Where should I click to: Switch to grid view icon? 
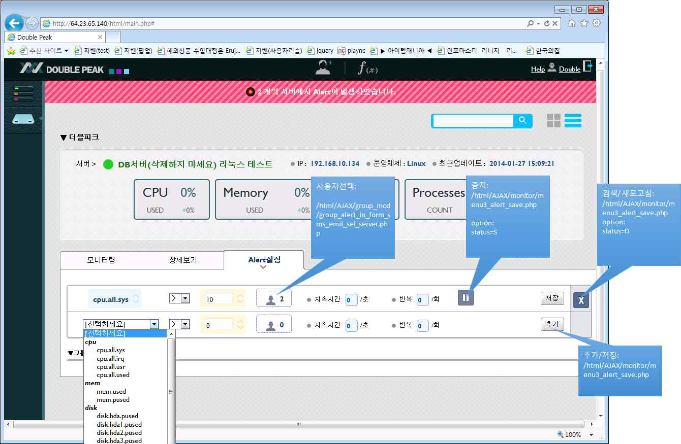553,120
